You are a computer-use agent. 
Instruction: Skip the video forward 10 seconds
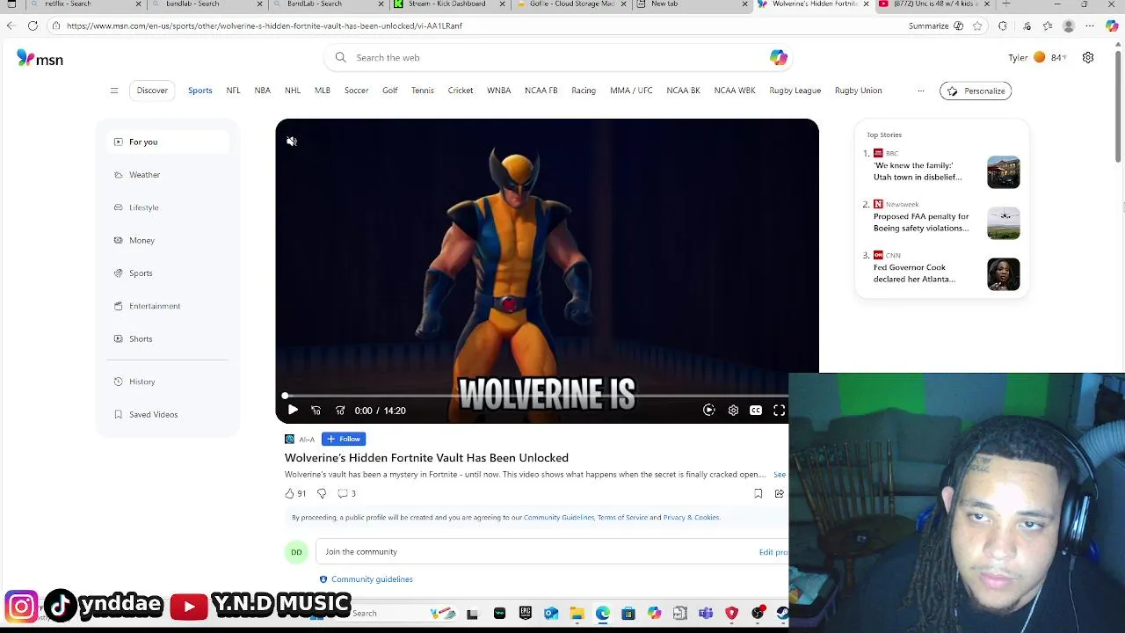click(340, 410)
